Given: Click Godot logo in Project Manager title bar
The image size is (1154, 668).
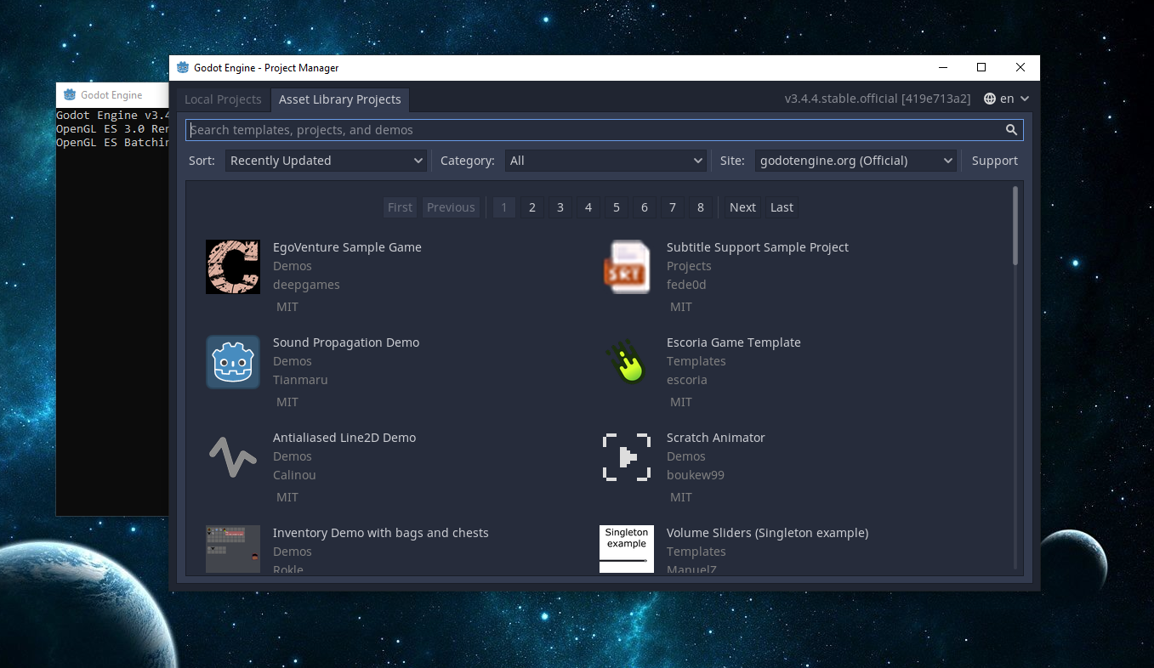Looking at the screenshot, I should pos(182,68).
